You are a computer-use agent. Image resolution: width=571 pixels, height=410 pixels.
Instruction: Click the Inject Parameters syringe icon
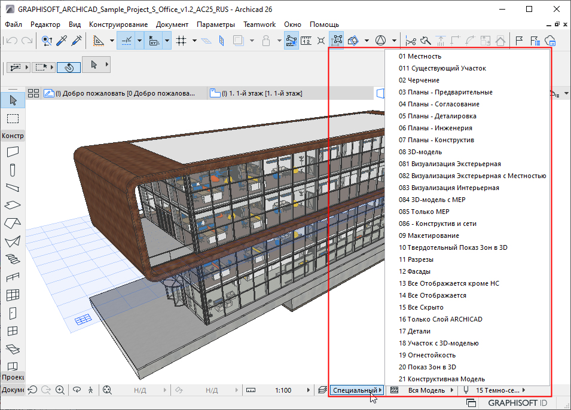(x=77, y=41)
